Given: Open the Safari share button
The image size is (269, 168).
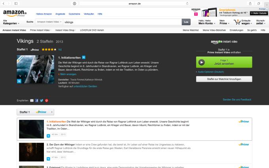Looking at the screenshot, I should pos(250,4).
